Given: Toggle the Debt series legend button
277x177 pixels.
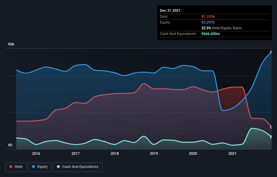Looking at the screenshot, I should (x=16, y=167).
